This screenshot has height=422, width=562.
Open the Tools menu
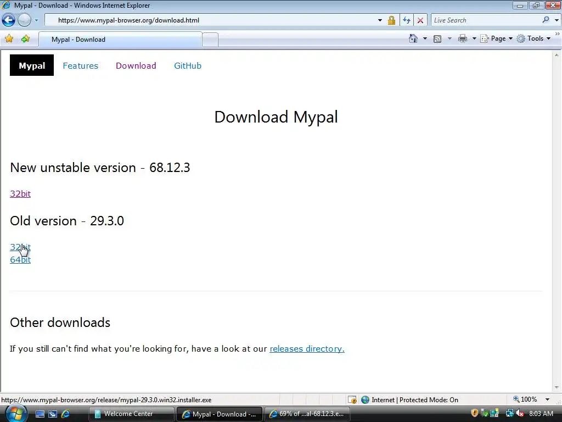click(x=533, y=38)
